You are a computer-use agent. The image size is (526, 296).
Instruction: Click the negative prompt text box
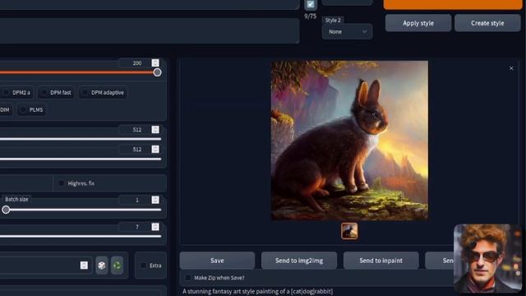(x=150, y=31)
